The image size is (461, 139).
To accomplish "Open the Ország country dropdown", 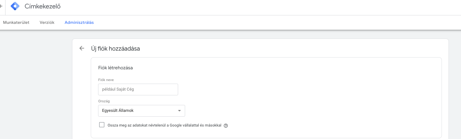I will click(141, 111).
